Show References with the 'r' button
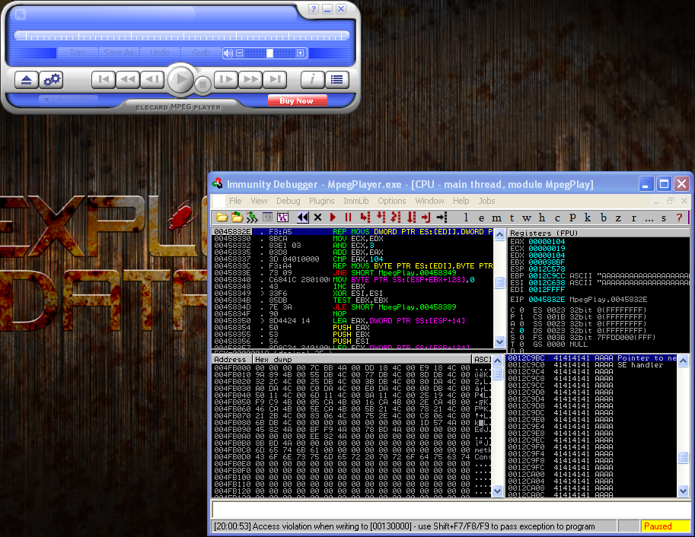 tap(634, 218)
